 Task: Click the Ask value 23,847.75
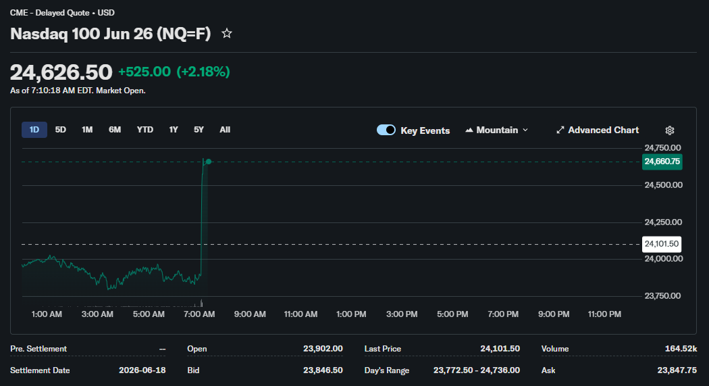tap(677, 370)
